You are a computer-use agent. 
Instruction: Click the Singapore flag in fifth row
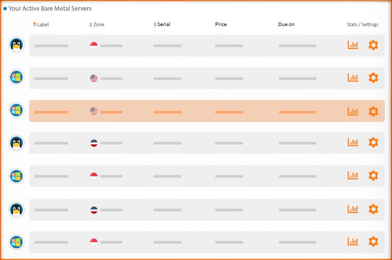coord(94,176)
